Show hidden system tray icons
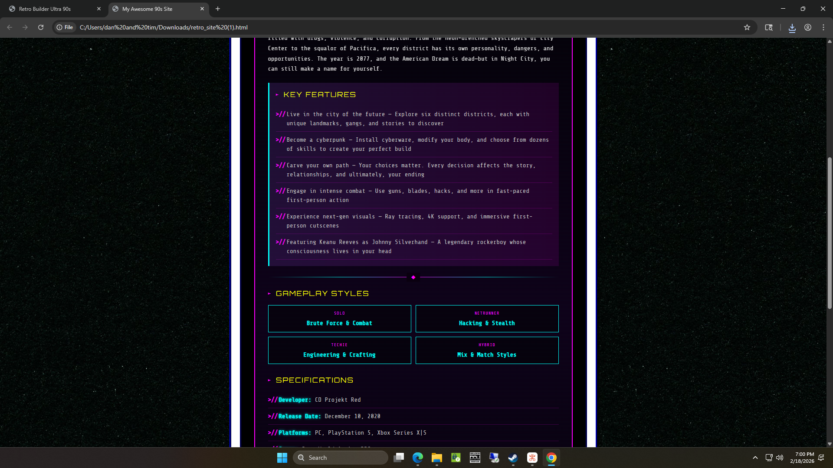The image size is (833, 468). click(x=755, y=458)
